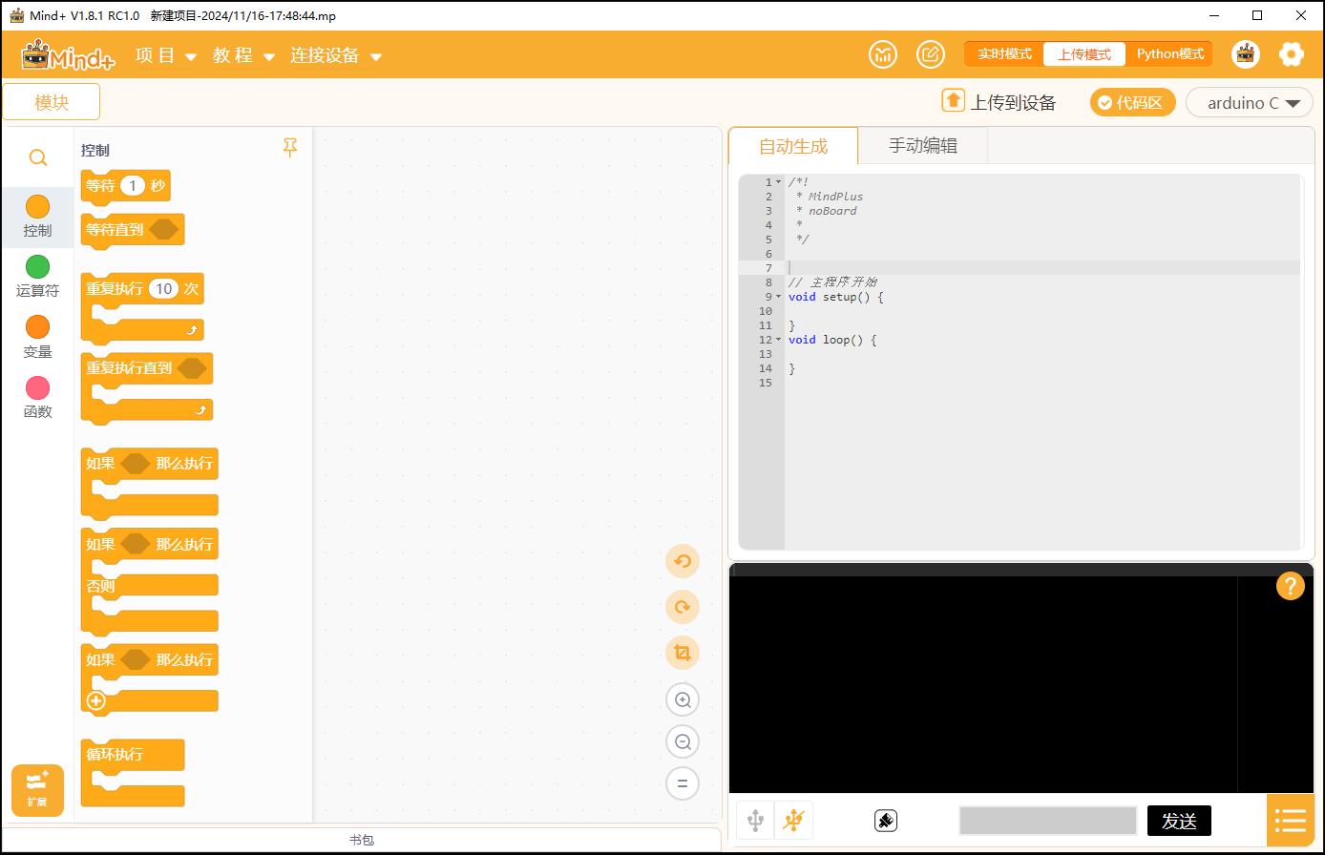This screenshot has height=855, width=1325.
Task: Click the 等待直到 block
Action: coord(133,230)
